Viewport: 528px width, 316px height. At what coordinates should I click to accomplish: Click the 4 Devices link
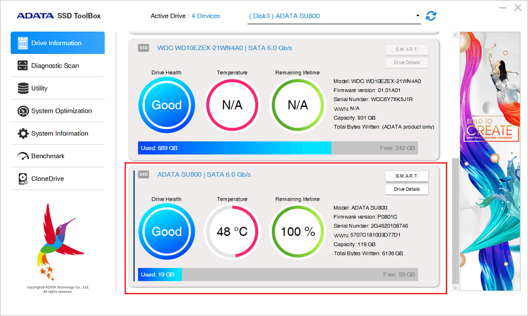pyautogui.click(x=206, y=16)
